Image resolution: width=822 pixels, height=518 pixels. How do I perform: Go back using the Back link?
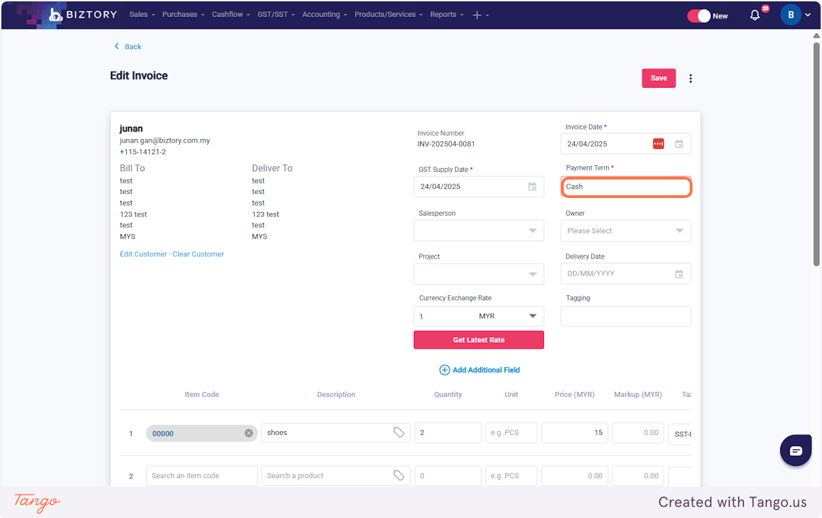pyautogui.click(x=127, y=47)
